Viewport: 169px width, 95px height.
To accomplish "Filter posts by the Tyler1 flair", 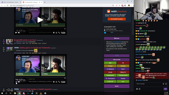I will pos(123,69).
